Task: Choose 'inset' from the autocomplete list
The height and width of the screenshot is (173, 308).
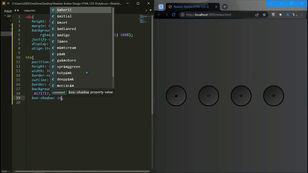Action: point(81,23)
